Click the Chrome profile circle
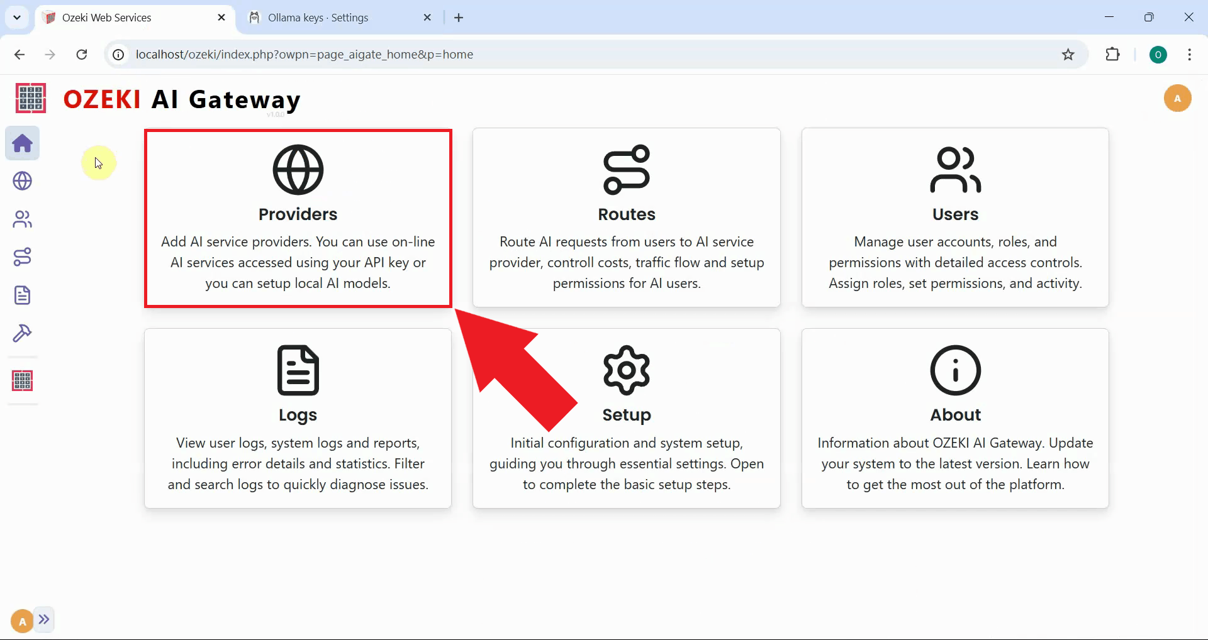Screen dimensions: 1208x640 pos(1159,55)
